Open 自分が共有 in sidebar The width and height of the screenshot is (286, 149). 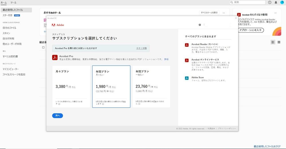[x=8, y=39]
